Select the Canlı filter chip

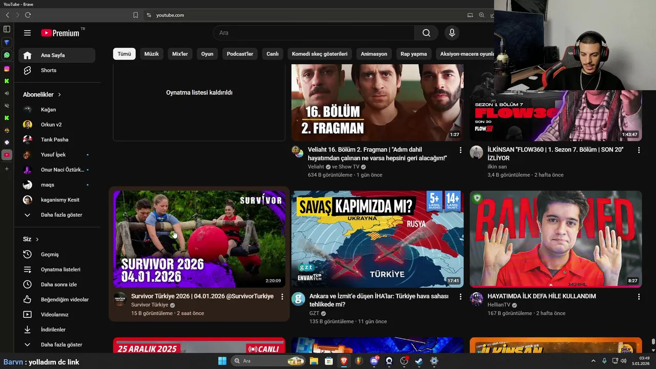[x=272, y=54]
